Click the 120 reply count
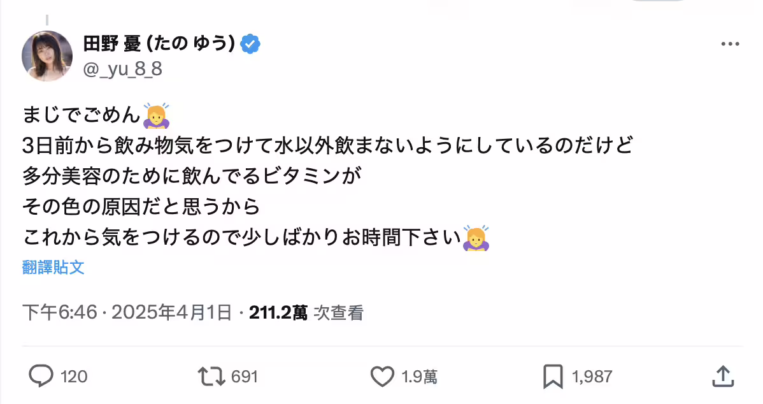Image resolution: width=763 pixels, height=404 pixels. 74,377
